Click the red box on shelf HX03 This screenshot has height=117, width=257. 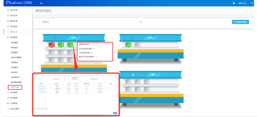52,45
